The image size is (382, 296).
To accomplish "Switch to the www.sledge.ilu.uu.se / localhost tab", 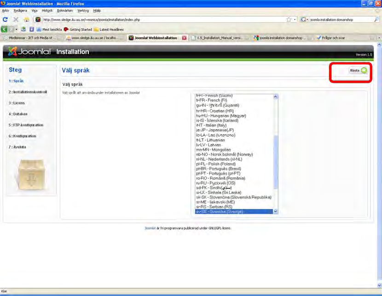I will pos(94,38).
